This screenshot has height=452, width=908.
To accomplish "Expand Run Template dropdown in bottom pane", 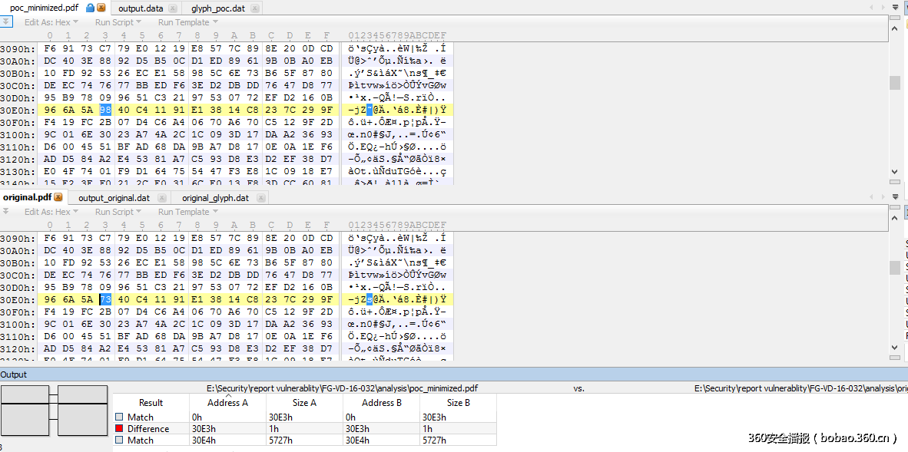I will pyautogui.click(x=187, y=212).
